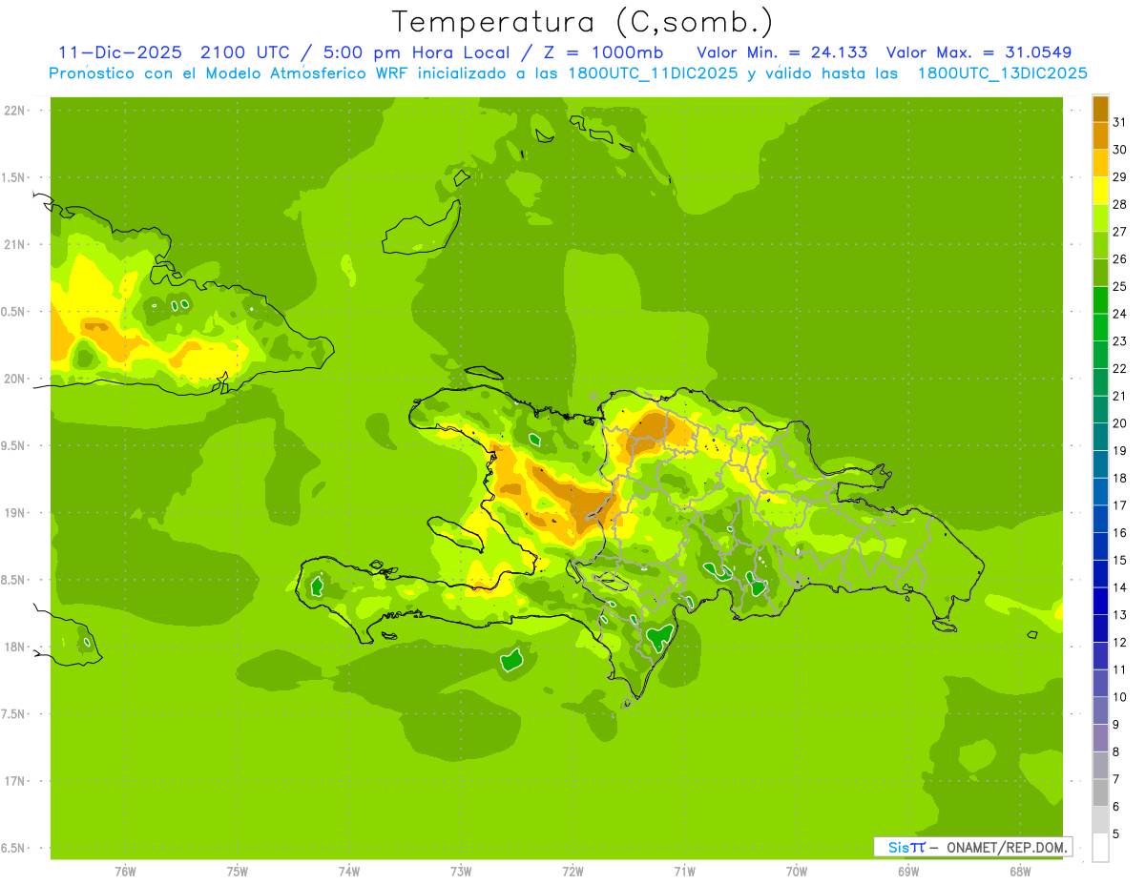Viewport: 1145px width, 884px height.
Task: Click the "74W" longitude label
Action: (349, 872)
